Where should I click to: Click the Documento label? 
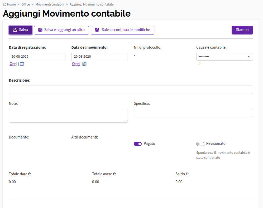coord(19,137)
